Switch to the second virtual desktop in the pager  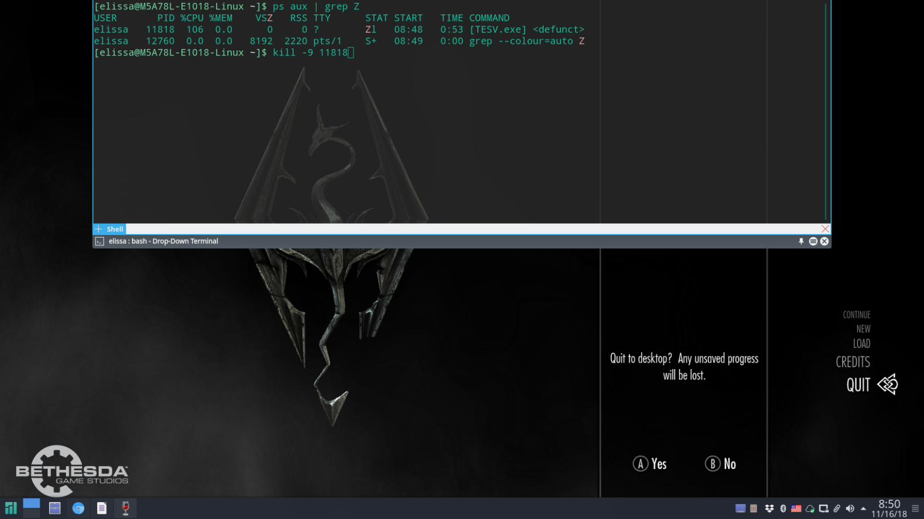point(31,513)
